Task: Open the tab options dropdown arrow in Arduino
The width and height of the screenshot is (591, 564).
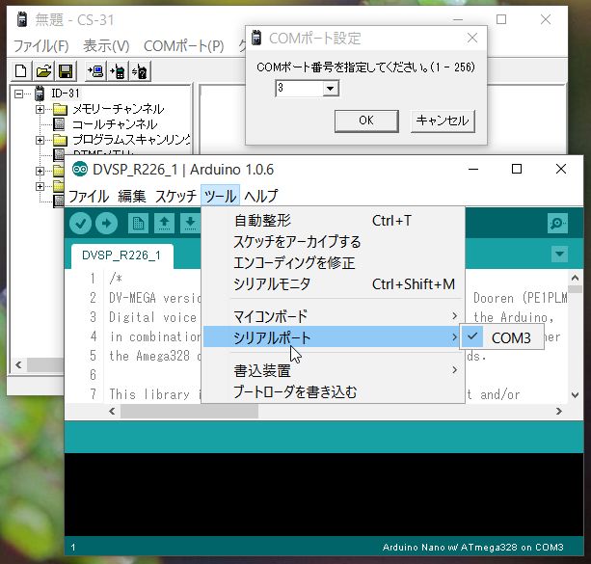Action: point(559,255)
